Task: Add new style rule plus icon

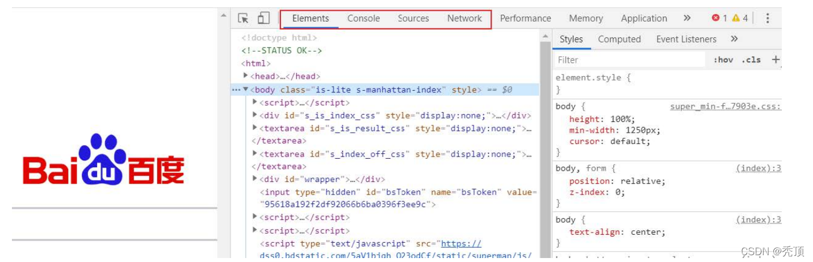Action: click(776, 60)
